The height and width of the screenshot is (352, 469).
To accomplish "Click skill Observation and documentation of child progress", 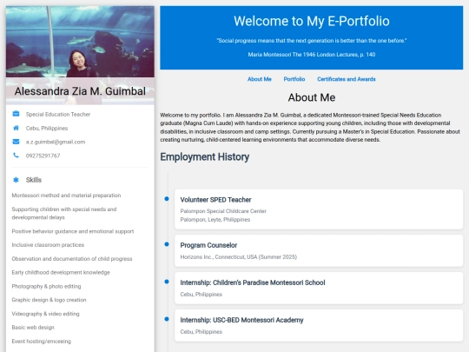I will [72, 259].
